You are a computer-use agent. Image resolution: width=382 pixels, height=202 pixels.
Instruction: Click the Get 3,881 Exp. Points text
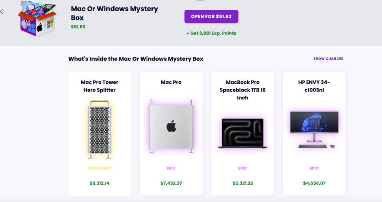coord(211,33)
